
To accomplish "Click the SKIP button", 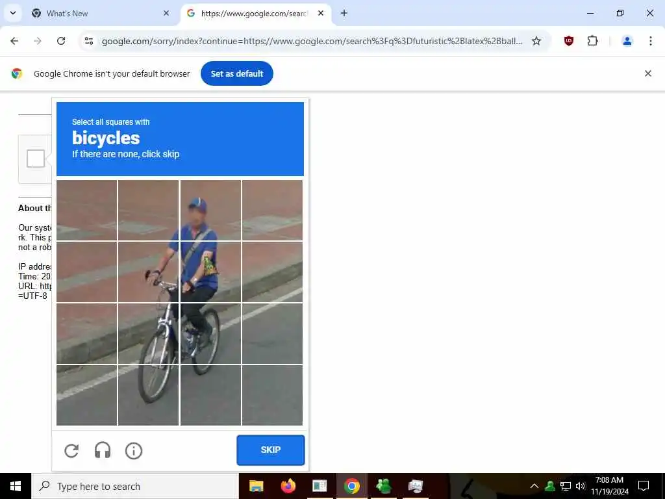I will coord(271,450).
